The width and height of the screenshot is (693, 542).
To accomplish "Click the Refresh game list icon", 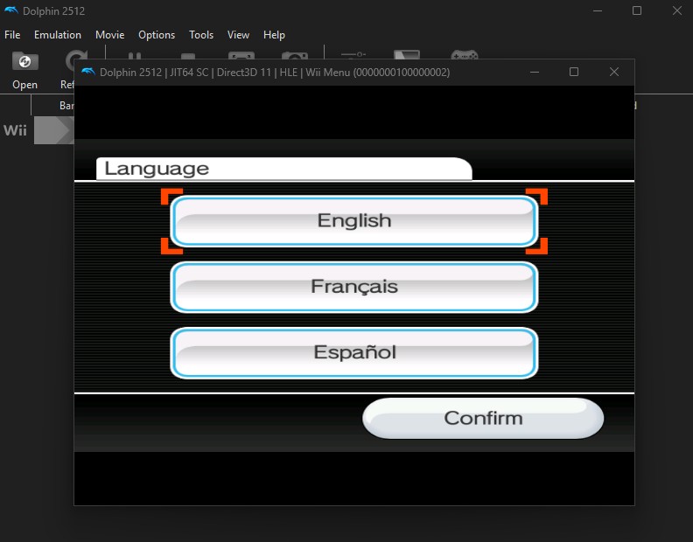I will tap(70, 59).
